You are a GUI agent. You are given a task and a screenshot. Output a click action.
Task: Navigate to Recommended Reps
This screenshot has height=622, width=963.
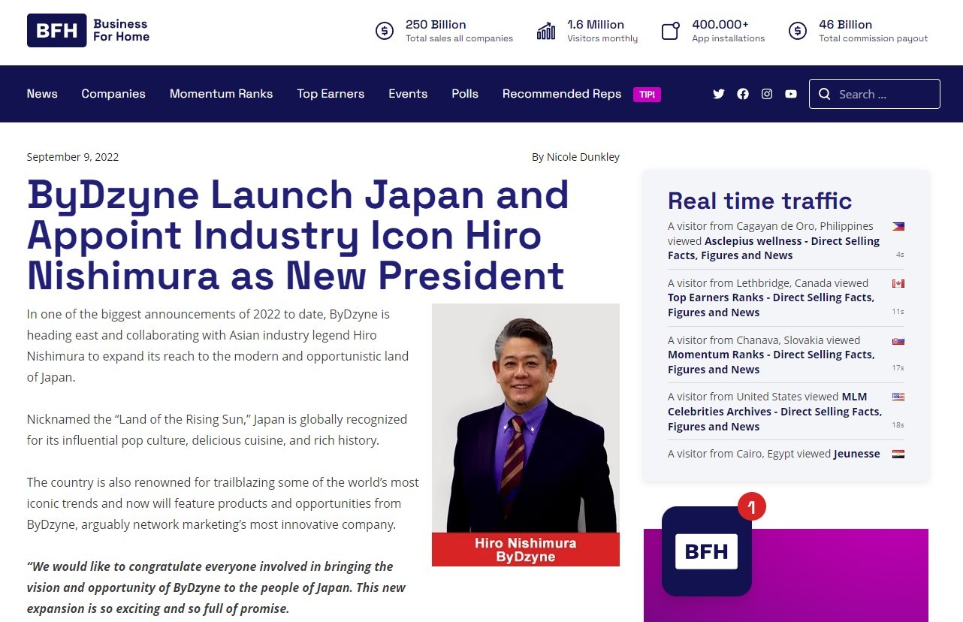(562, 94)
